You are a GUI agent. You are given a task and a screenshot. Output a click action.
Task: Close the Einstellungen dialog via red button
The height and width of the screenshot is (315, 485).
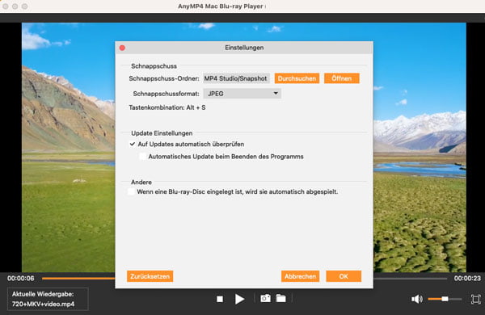tap(122, 48)
